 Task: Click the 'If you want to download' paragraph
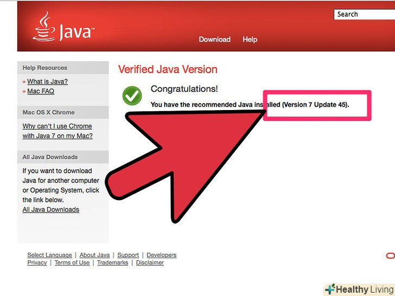61,185
